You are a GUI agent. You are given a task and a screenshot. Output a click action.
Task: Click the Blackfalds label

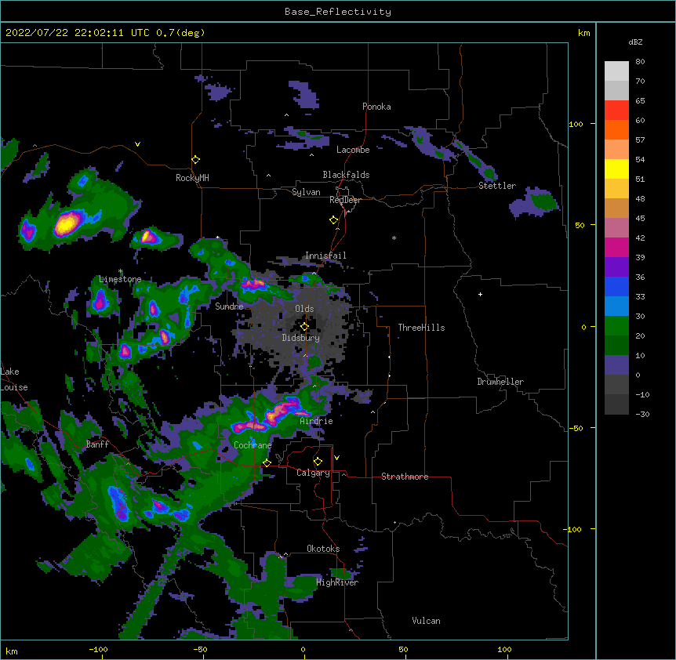tap(346, 175)
